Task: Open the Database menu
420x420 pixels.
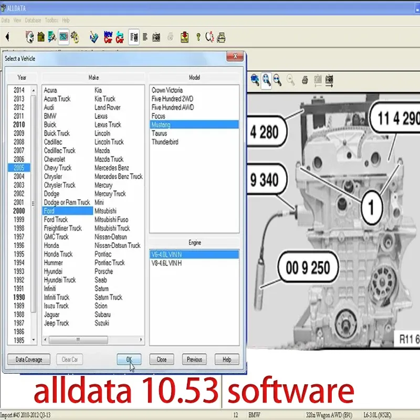Action: 33,20
